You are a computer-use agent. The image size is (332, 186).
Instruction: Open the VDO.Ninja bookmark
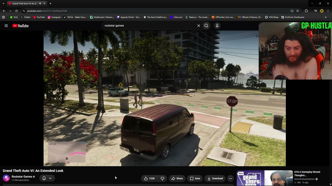(272, 17)
